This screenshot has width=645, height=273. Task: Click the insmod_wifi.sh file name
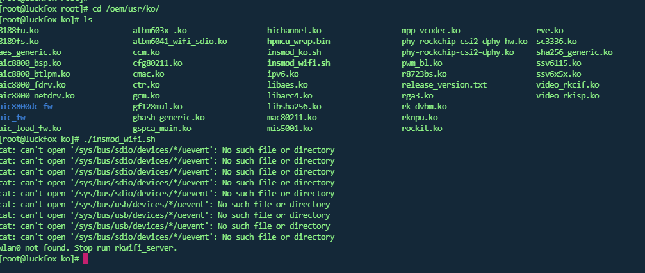tap(298, 63)
